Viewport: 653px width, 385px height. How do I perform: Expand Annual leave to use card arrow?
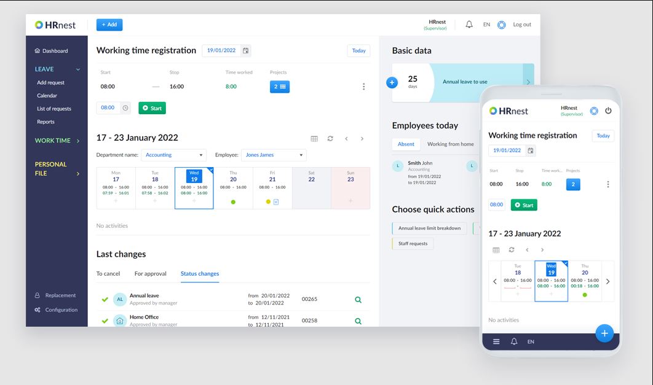(528, 82)
